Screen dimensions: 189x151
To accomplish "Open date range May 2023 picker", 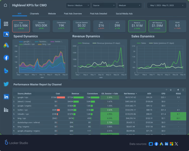I will tap(167, 5).
